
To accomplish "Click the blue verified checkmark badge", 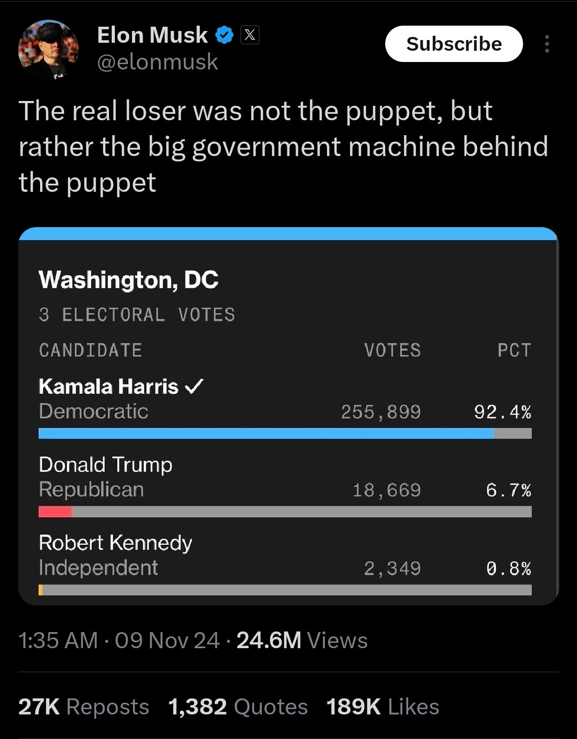I will coord(224,35).
